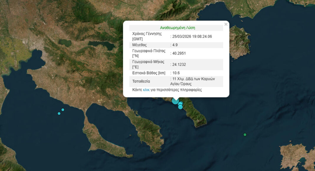Click the magnitude value 4.9

176,45
